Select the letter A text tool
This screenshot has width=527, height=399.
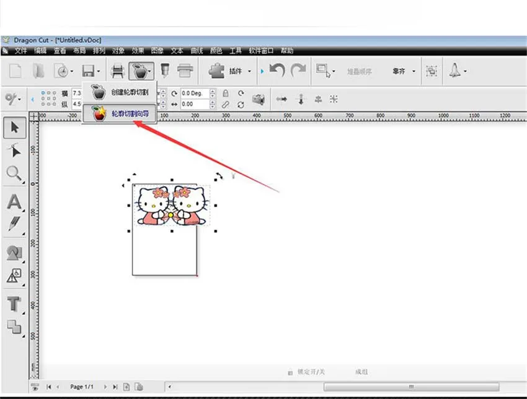click(14, 202)
